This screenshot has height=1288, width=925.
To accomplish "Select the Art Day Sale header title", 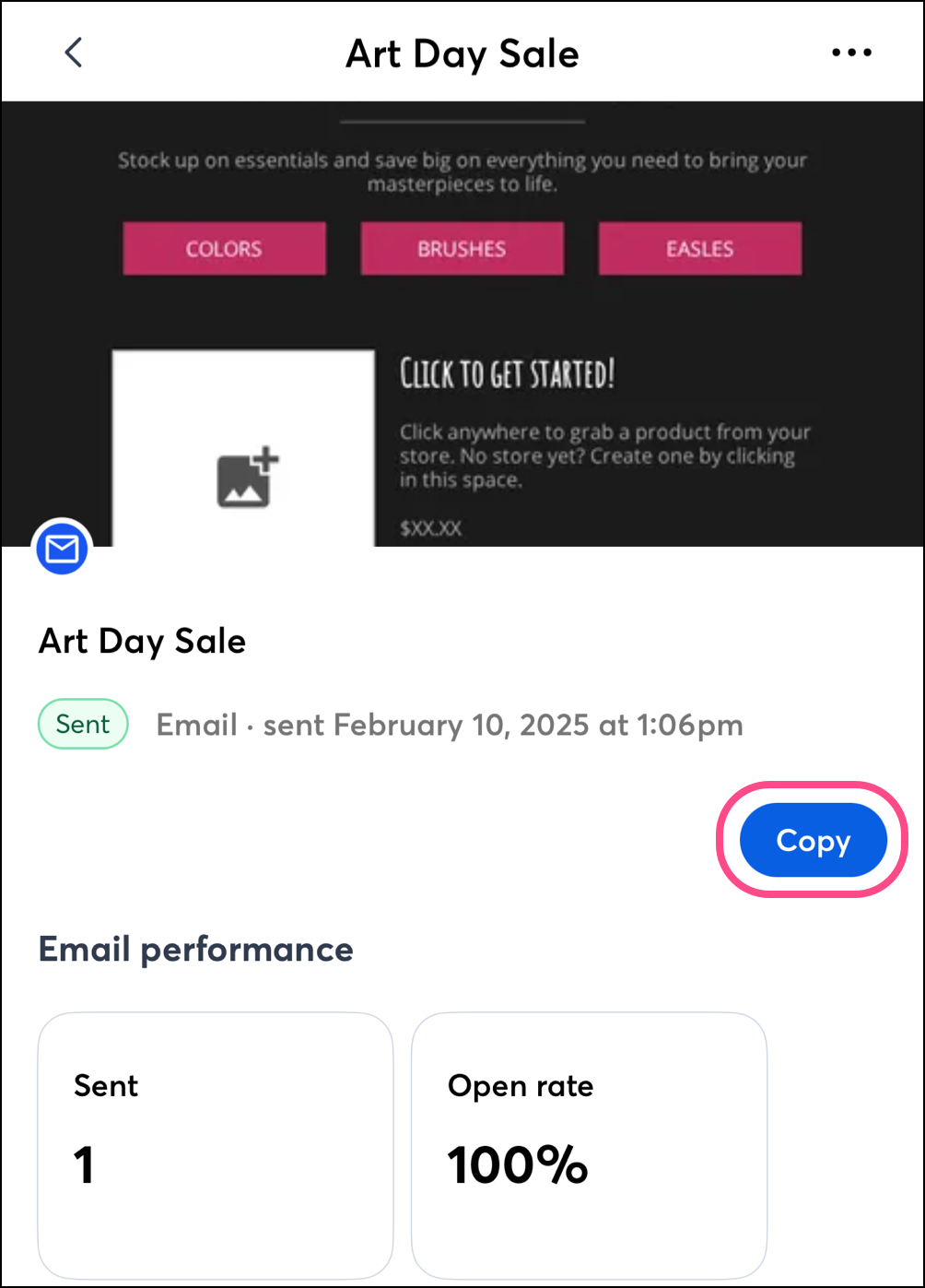I will pos(462,54).
